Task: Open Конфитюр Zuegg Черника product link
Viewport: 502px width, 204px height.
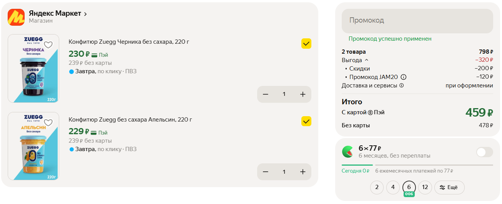Action: (129, 42)
